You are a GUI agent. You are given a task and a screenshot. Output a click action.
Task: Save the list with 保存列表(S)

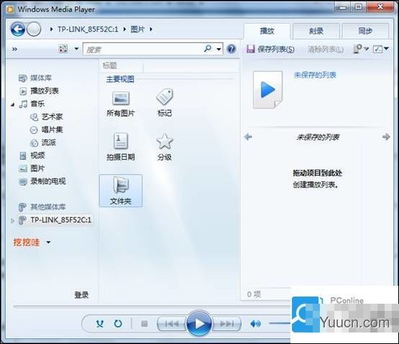[271, 49]
